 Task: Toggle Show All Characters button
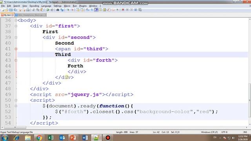[x=91, y=10]
